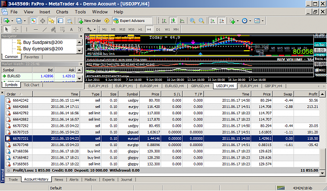
Task: Open the Indicators list dropdown arrow
Action: (238, 21)
